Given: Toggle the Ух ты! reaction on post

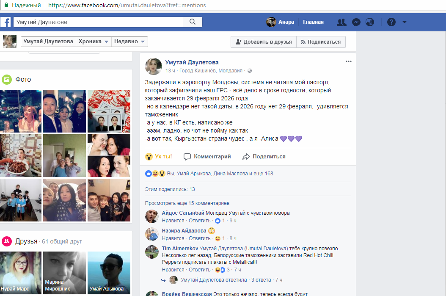Looking at the screenshot, I should [159, 157].
